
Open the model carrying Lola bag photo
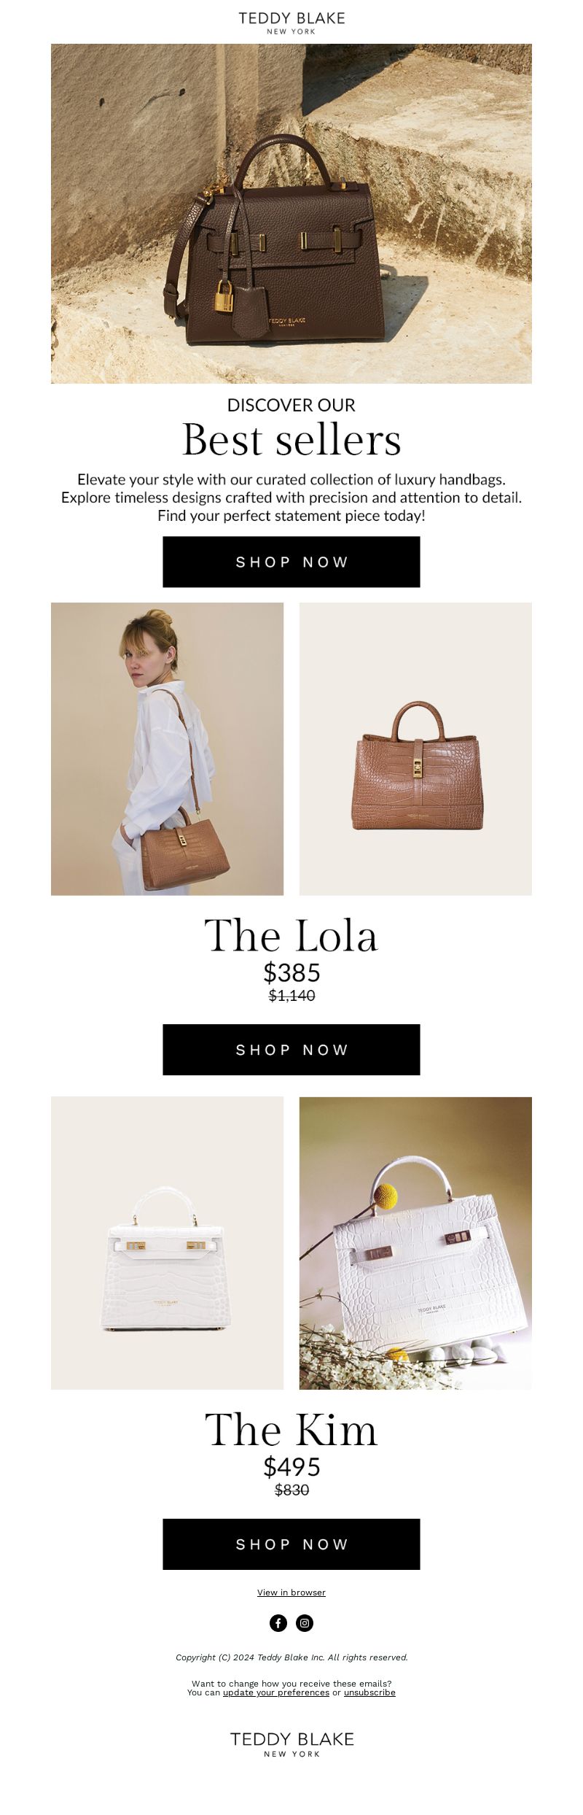[167, 749]
